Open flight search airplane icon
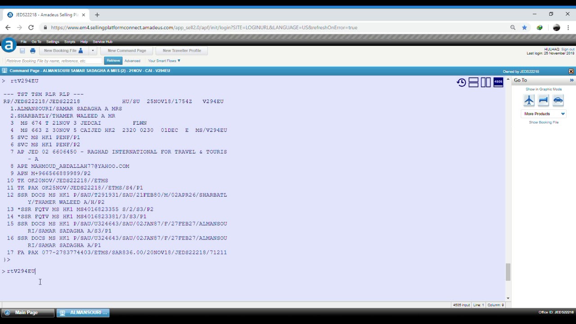This screenshot has height=324, width=576. [x=529, y=100]
